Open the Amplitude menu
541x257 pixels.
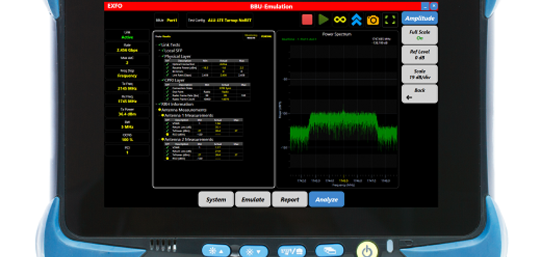pos(420,18)
